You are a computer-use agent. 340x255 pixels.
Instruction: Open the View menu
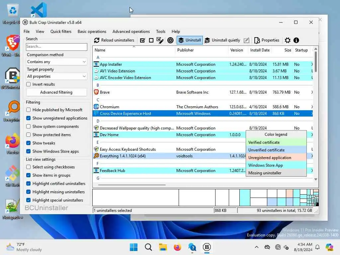40,32
